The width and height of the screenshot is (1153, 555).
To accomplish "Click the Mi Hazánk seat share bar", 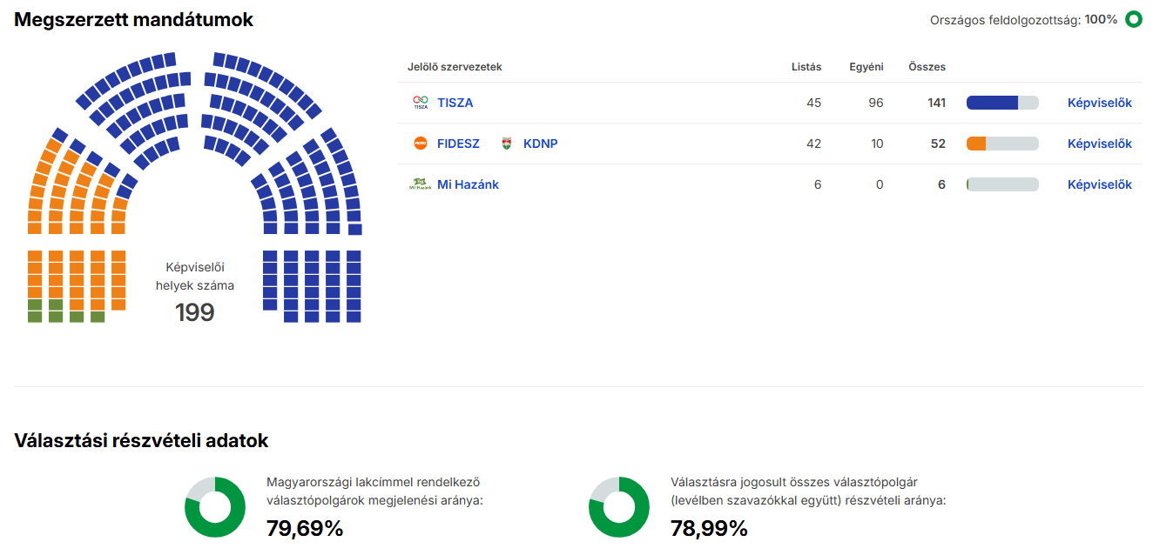I will (x=1002, y=184).
